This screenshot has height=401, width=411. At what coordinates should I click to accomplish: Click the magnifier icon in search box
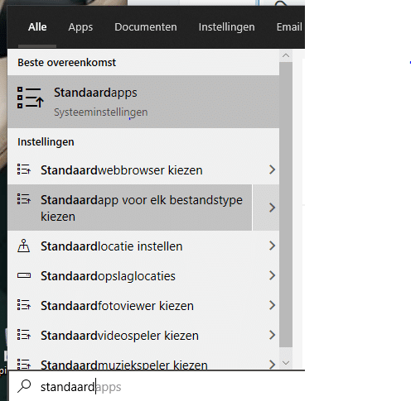point(24,386)
